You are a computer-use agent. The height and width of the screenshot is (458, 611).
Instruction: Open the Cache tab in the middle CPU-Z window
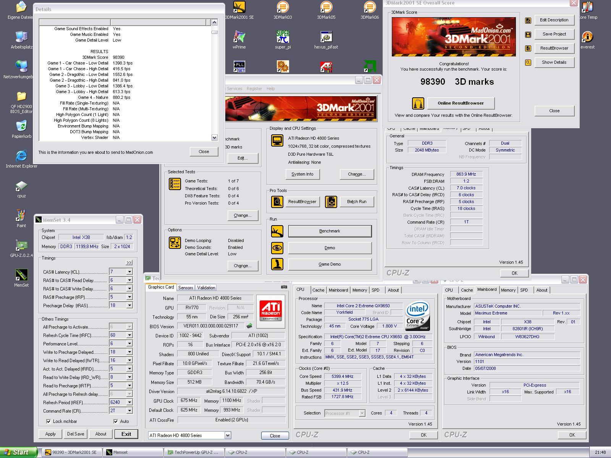pyautogui.click(x=318, y=290)
